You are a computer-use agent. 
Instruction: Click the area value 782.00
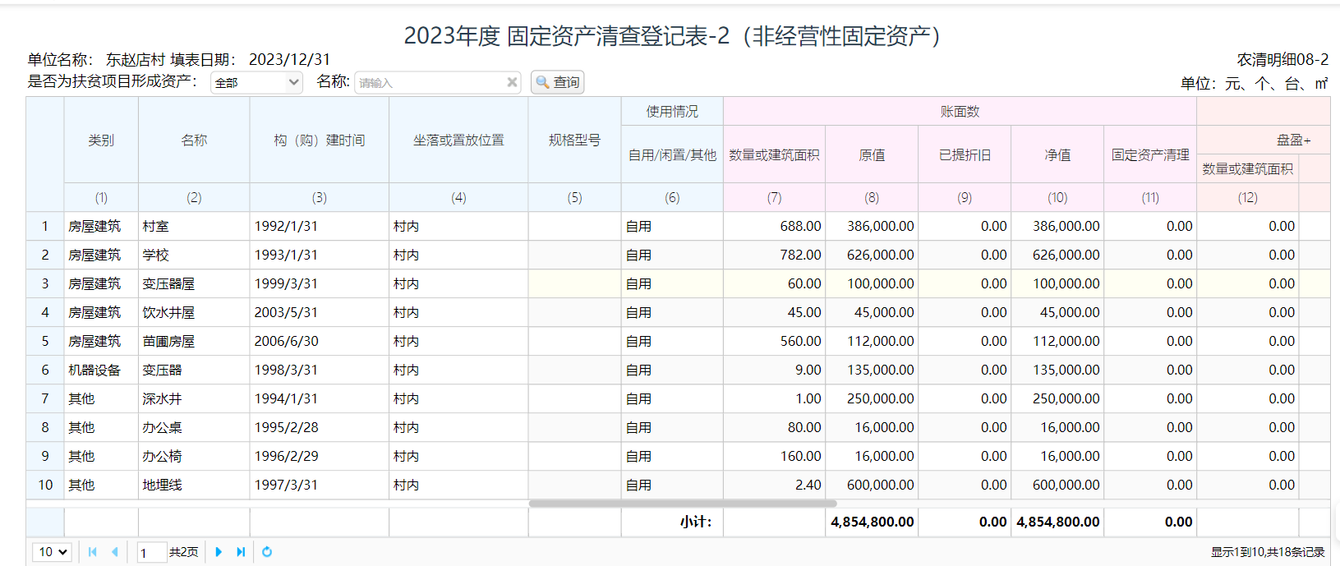pyautogui.click(x=775, y=255)
